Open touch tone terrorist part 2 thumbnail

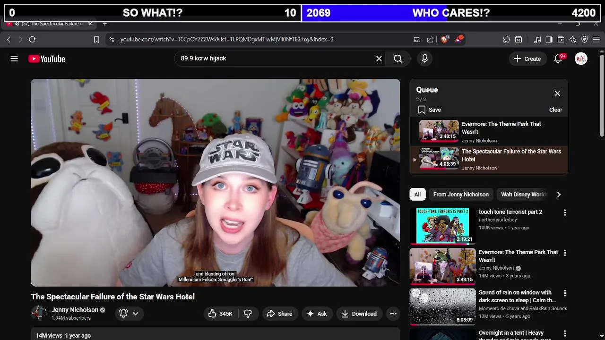(x=442, y=226)
